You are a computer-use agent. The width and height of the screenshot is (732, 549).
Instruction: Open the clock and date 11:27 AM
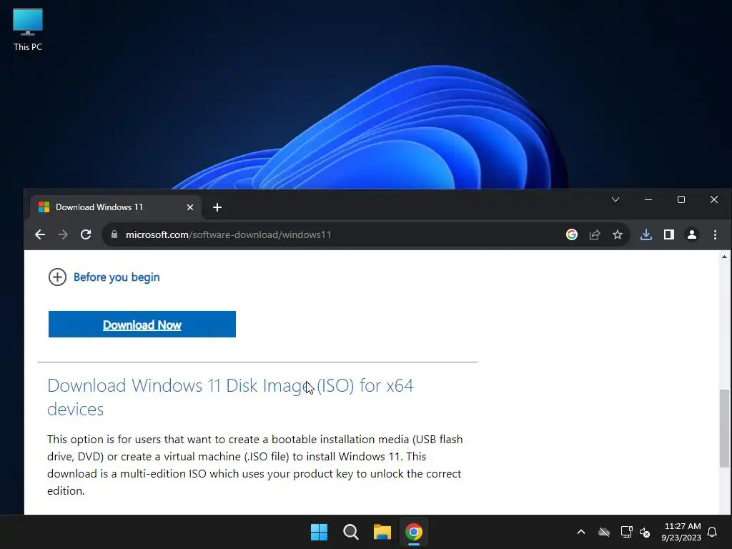point(681,532)
